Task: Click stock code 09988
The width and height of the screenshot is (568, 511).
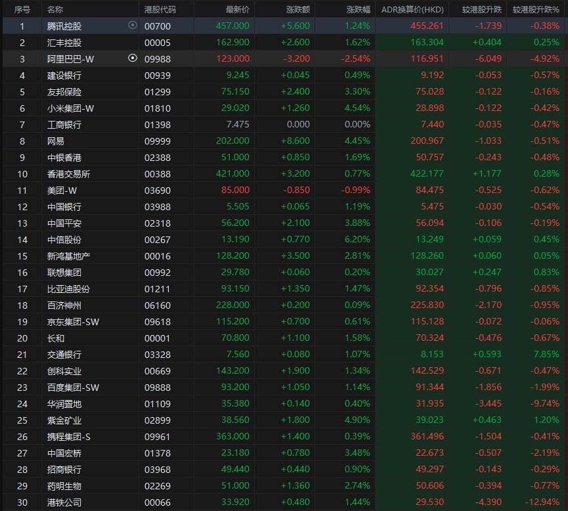Action: (157, 59)
